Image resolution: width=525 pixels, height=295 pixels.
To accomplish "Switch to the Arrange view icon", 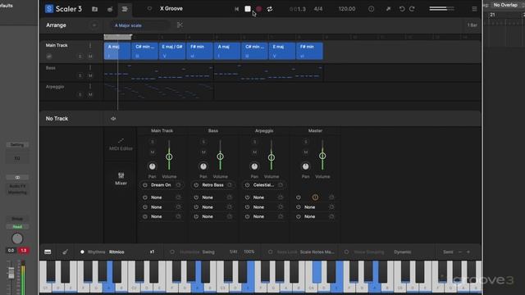I will pyautogui.click(x=125, y=9).
